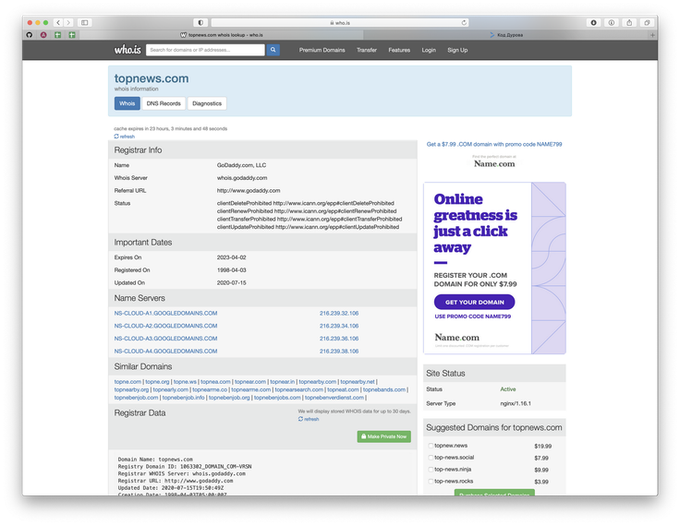Viewport: 680px width, 525px height.
Task: Open Features in the navigation
Action: click(x=399, y=50)
